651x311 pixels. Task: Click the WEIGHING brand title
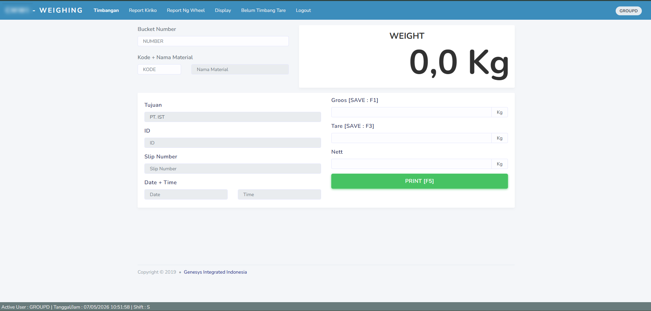tap(61, 10)
